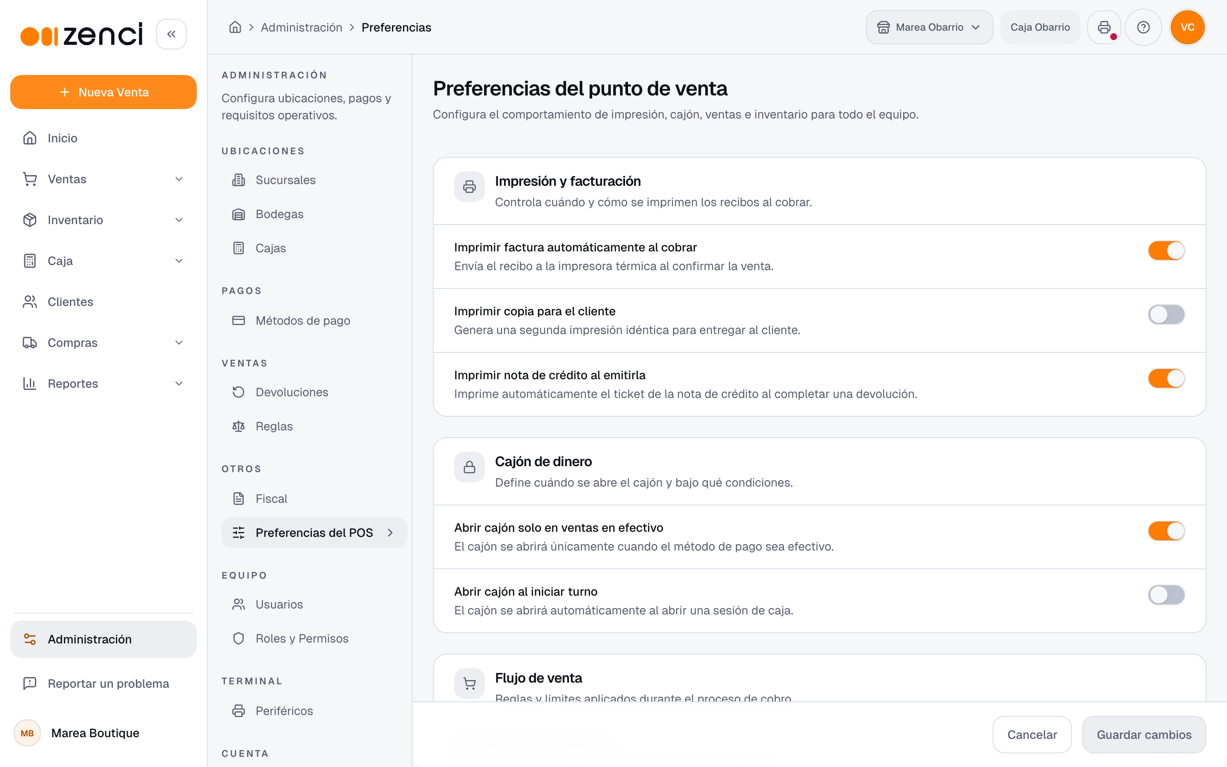Click the Caja Obarrio chip
1227x767 pixels.
[1040, 27]
